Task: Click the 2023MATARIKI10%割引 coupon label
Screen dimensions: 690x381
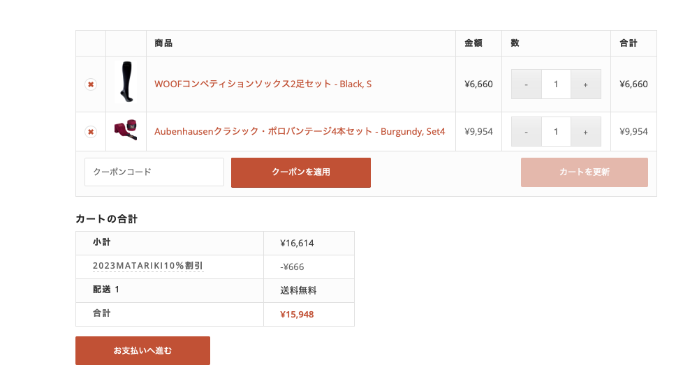Action: [147, 266]
